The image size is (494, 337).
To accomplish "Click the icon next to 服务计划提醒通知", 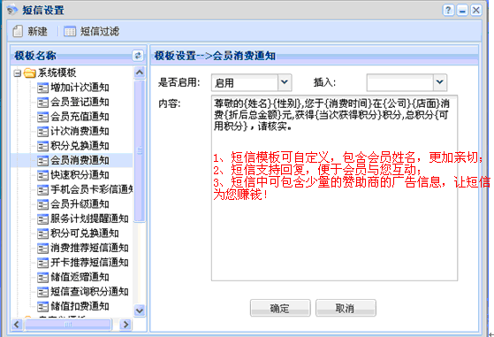I will pos(42,218).
